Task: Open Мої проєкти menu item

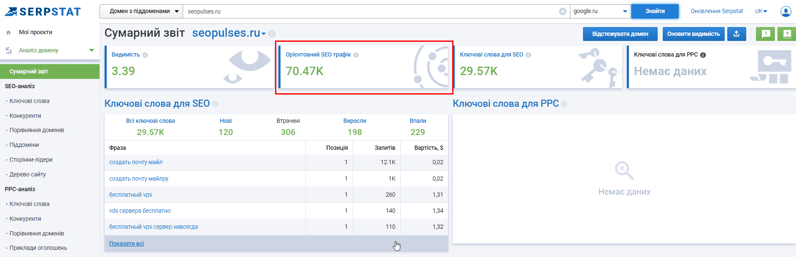Action: [x=35, y=32]
